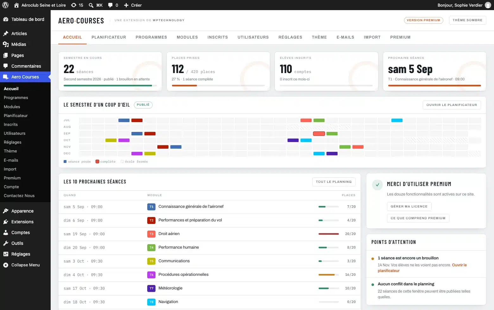Click Ce que comprend Premium button
494x310 pixels.
coord(418,218)
